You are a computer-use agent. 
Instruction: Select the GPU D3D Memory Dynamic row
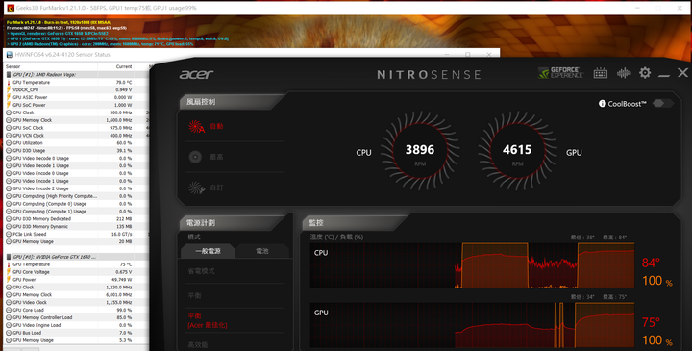pos(75,227)
